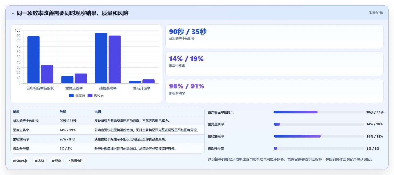Click the description starting 反映消费者开始获得回应

(132, 121)
